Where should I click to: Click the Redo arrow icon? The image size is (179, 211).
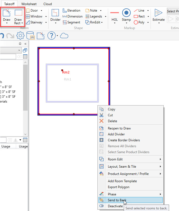point(10,36)
